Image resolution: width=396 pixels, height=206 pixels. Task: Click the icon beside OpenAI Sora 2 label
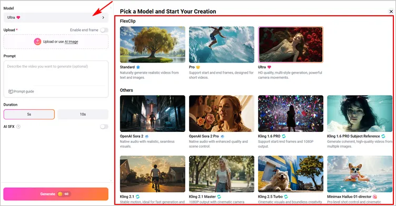pyautogui.click(x=147, y=136)
